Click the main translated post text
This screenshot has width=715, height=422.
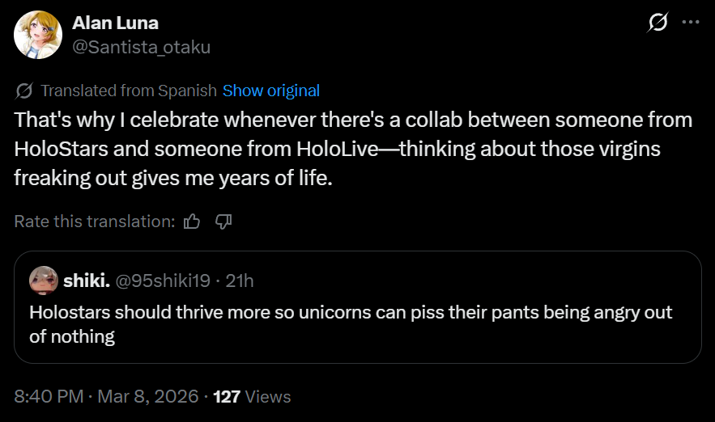pyautogui.click(x=353, y=150)
